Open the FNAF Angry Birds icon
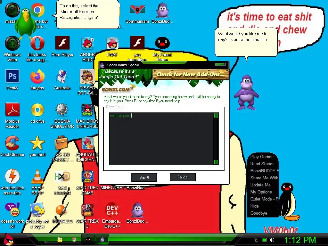The width and height of the screenshot is (328, 246). 112,43
